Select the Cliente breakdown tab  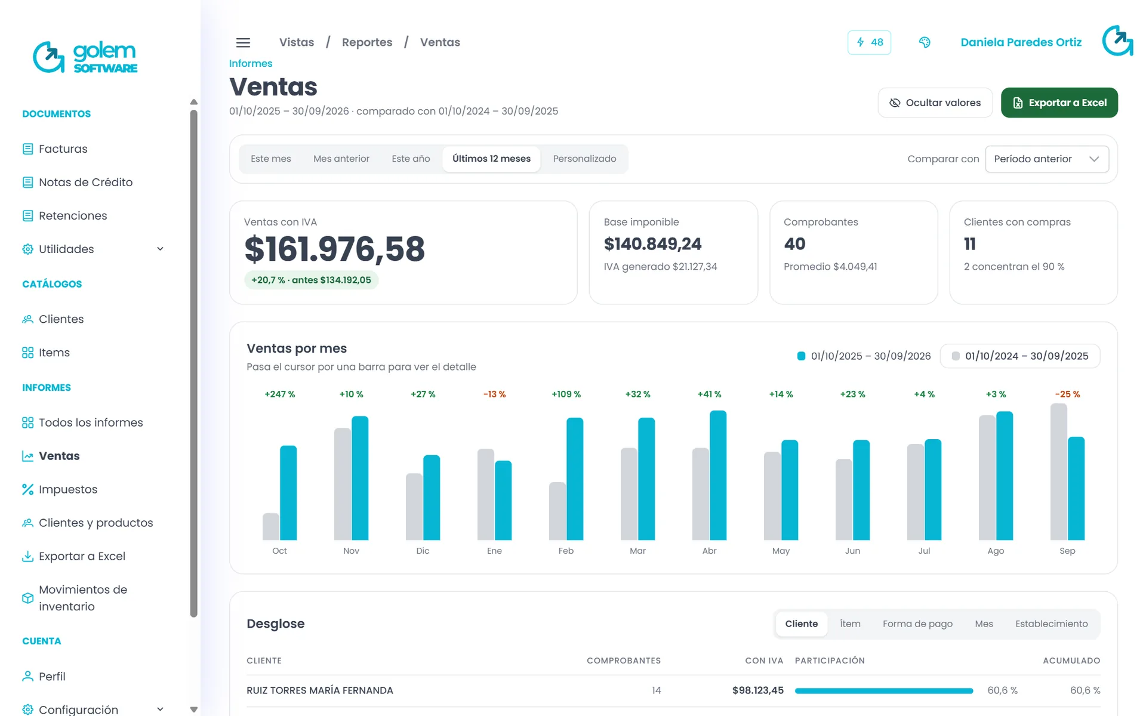pyautogui.click(x=801, y=624)
